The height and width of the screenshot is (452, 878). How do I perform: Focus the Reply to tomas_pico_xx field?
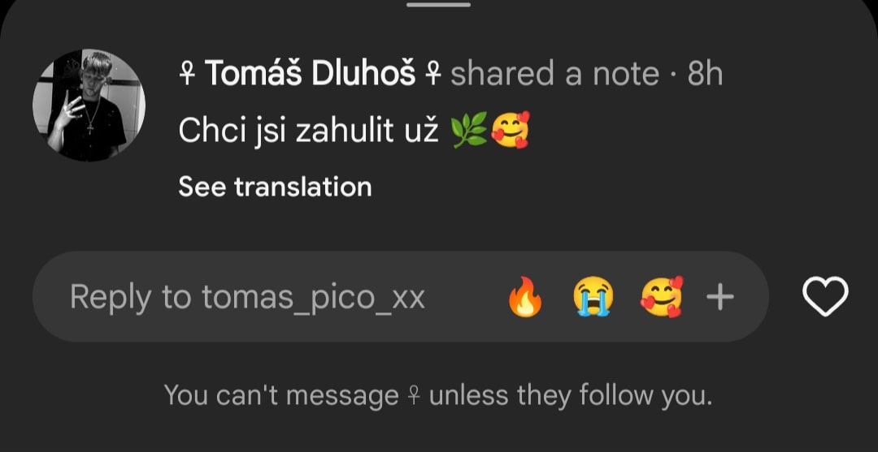(x=400, y=297)
